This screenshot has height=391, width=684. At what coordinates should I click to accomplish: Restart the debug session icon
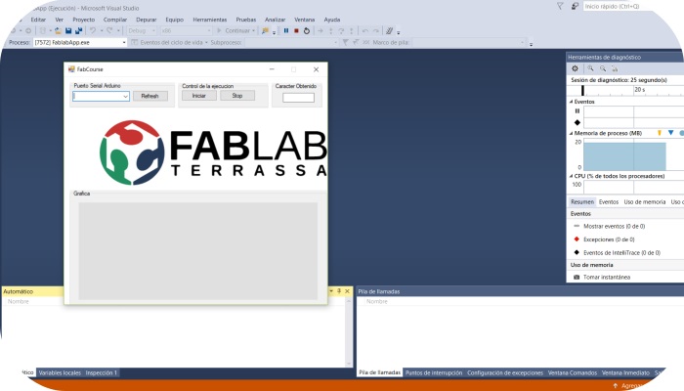[x=307, y=30]
